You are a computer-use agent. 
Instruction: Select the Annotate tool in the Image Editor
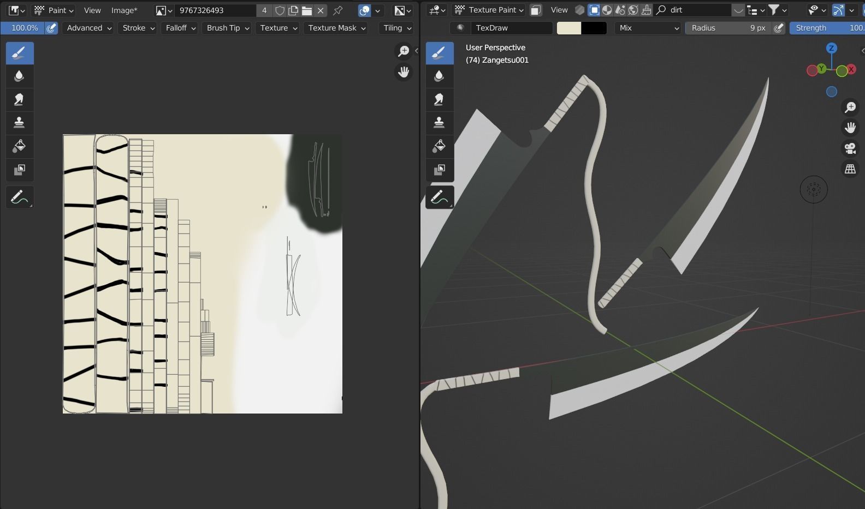tap(20, 197)
